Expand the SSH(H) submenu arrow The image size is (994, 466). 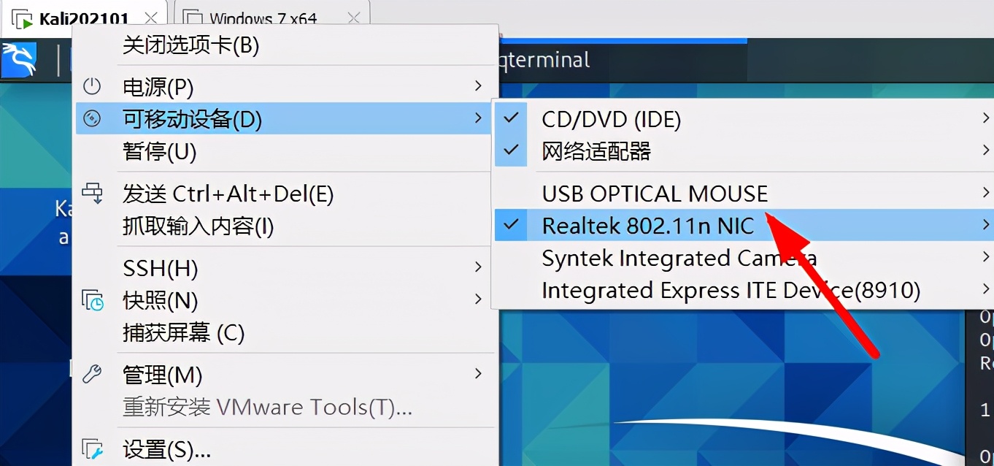[478, 267]
